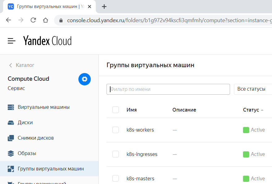Click Active status text for k8s-masters
Viewport: 272px width, 184px height.
point(258,178)
